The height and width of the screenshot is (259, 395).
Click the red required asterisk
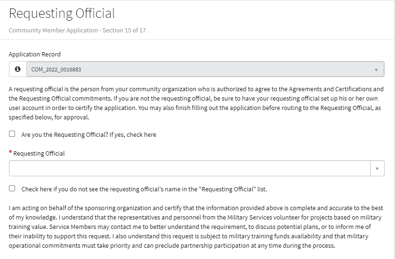tap(10, 153)
